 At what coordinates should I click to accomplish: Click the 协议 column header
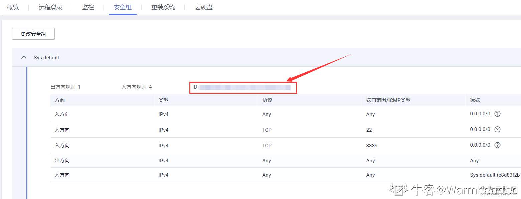[267, 100]
